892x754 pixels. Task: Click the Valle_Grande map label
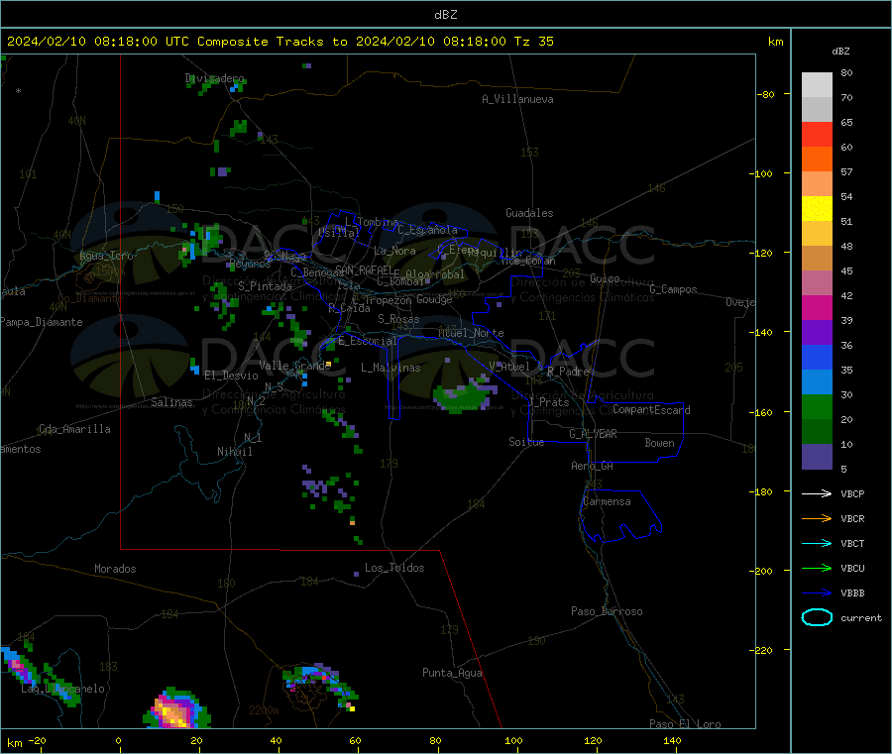tap(294, 366)
